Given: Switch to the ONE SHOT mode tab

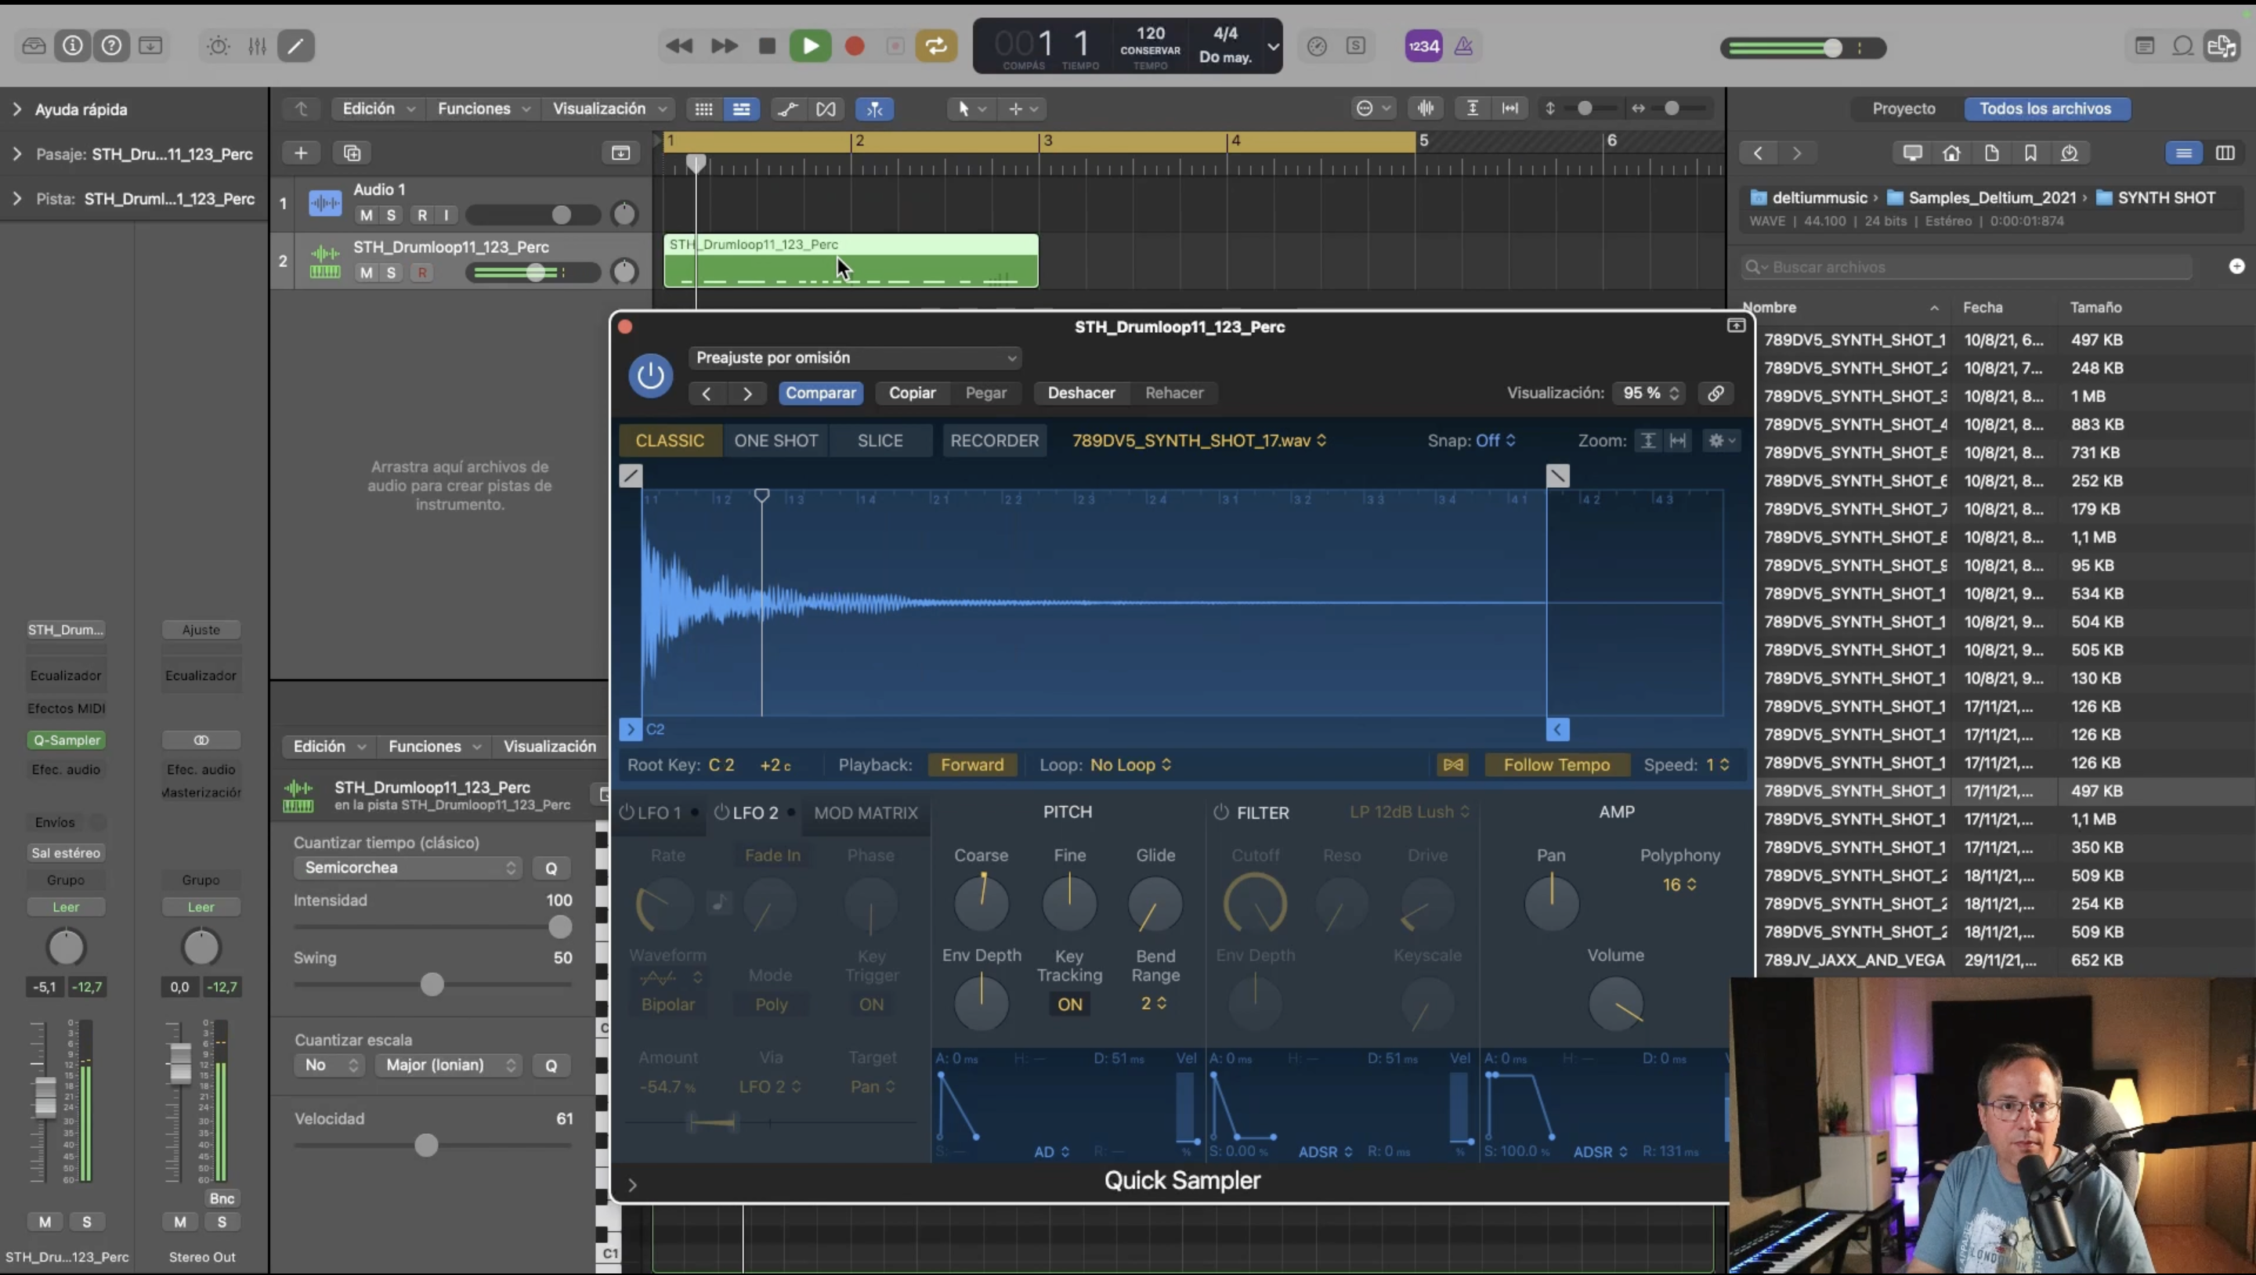Looking at the screenshot, I should (775, 440).
